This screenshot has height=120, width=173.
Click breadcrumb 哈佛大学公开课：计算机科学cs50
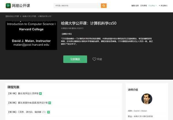37,16
